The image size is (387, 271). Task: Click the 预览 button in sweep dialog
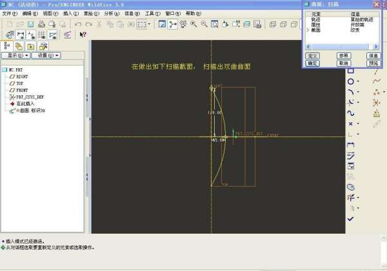pyautogui.click(x=373, y=63)
